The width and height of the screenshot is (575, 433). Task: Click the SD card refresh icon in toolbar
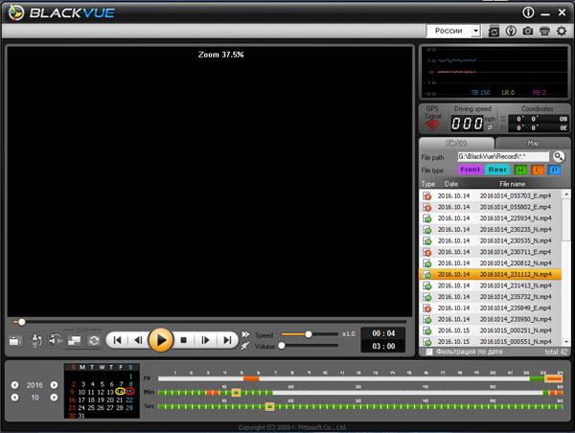pyautogui.click(x=494, y=32)
